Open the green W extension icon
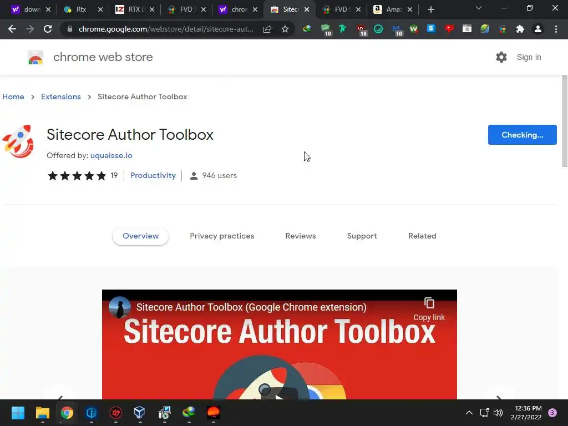This screenshot has width=568, height=426. [414, 29]
